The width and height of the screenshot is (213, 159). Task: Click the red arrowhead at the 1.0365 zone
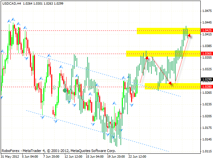[x=146, y=58]
